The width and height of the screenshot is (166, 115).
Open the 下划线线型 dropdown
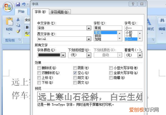pos(89,55)
